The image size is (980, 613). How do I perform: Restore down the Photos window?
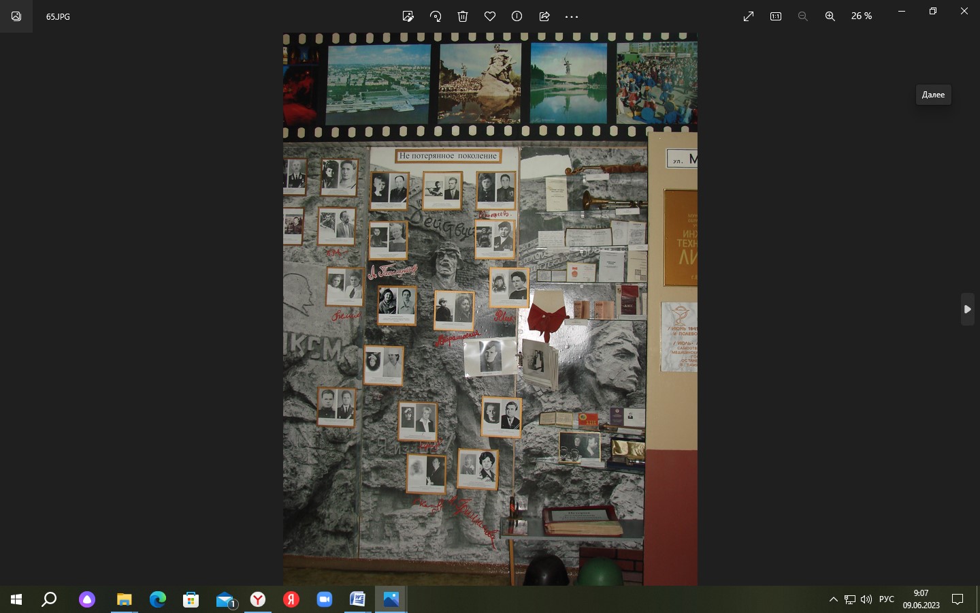[933, 11]
